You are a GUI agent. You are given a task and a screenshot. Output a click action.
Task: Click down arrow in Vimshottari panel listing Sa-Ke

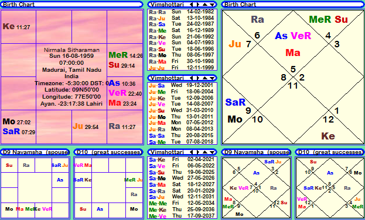pos(212,152)
